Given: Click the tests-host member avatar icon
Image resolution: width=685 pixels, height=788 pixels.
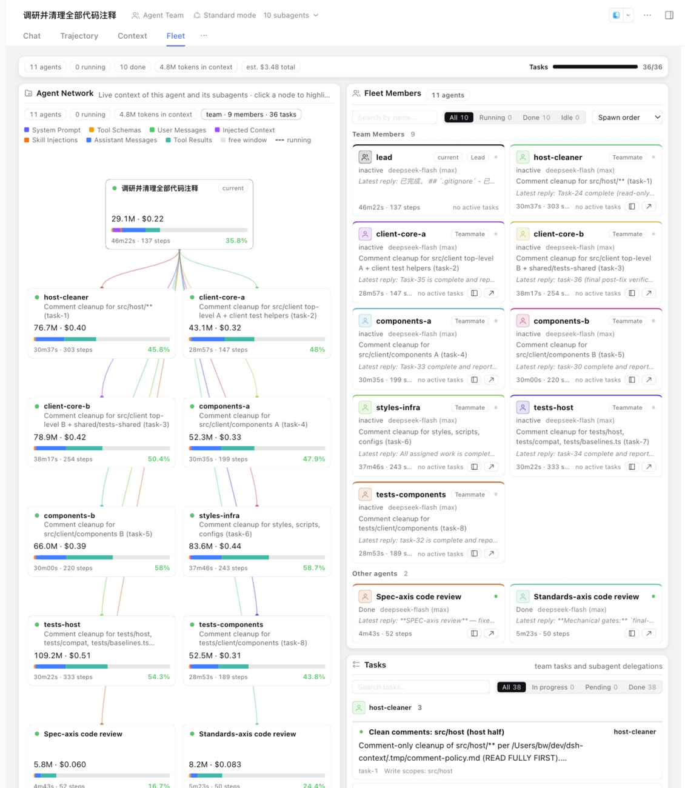Looking at the screenshot, I should [523, 407].
